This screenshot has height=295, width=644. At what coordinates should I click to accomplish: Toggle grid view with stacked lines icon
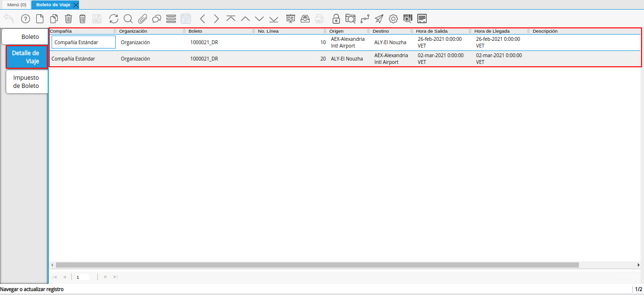pos(171,19)
